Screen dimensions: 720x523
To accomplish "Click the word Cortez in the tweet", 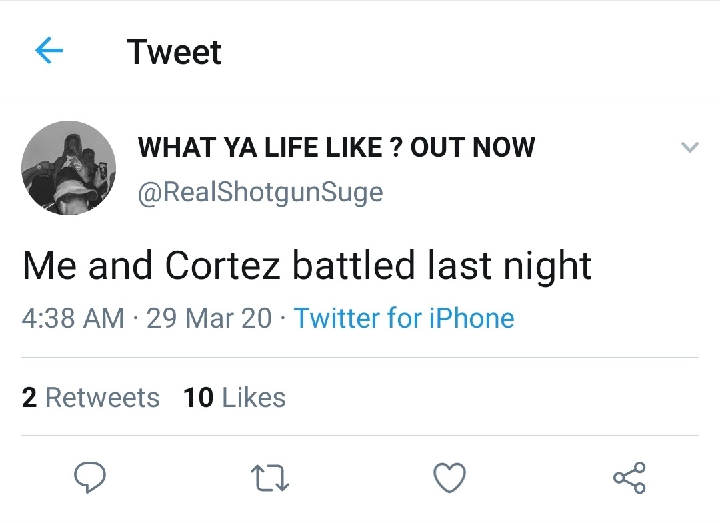I will tap(223, 265).
